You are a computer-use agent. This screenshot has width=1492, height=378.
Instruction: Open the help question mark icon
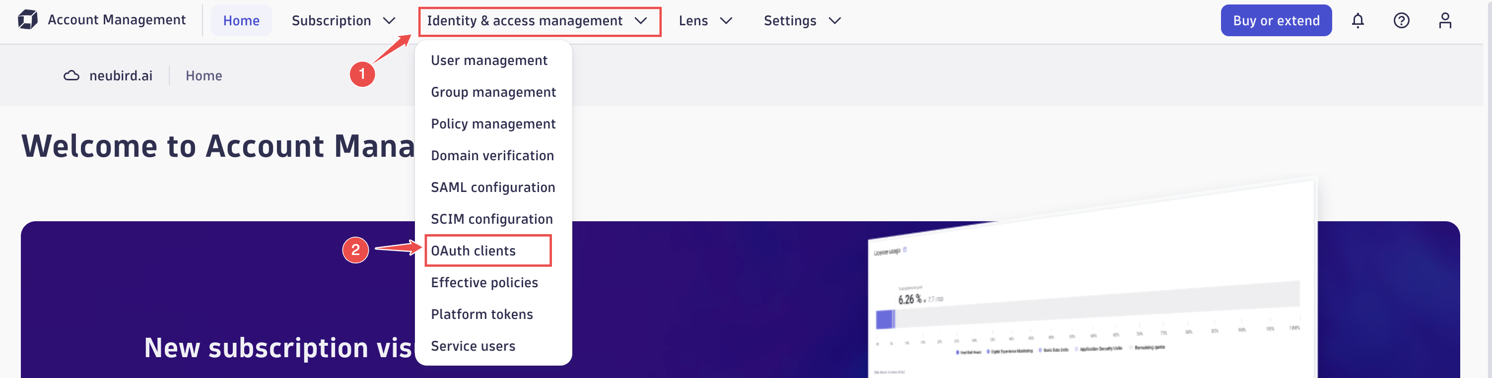point(1401,20)
